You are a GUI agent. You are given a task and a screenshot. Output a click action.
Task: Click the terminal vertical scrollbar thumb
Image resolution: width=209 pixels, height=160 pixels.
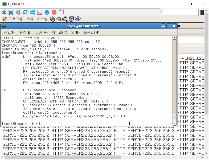[174, 118]
